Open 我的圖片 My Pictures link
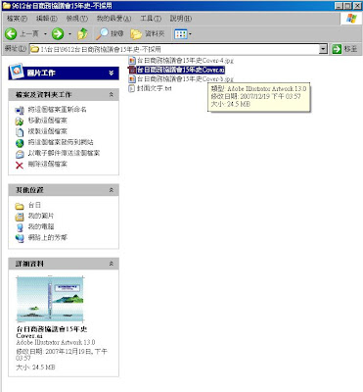This screenshot has width=363, height=392. (41, 216)
